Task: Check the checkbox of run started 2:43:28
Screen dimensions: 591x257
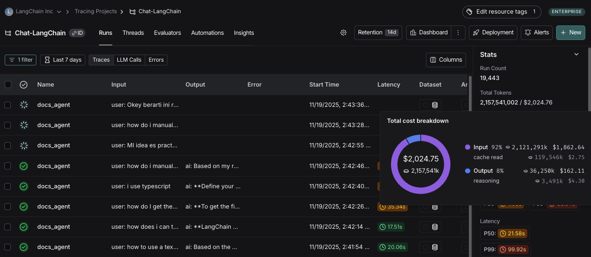Action: [x=8, y=125]
